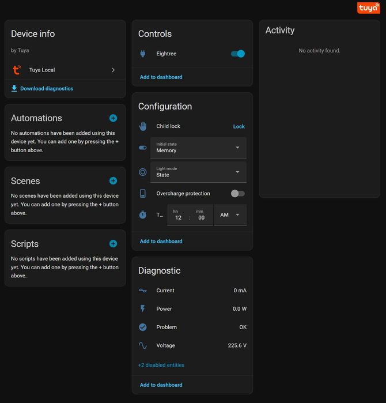Open the AM/PM selector dropdown
Image resolution: width=386 pixels, height=403 pixels.
click(230, 215)
